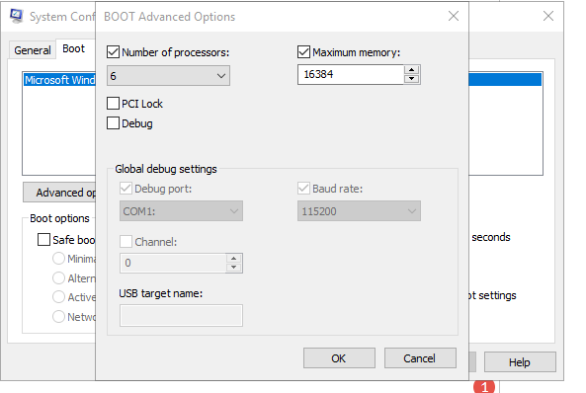Switch to the General tab
The width and height of the screenshot is (586, 393).
pyautogui.click(x=33, y=50)
